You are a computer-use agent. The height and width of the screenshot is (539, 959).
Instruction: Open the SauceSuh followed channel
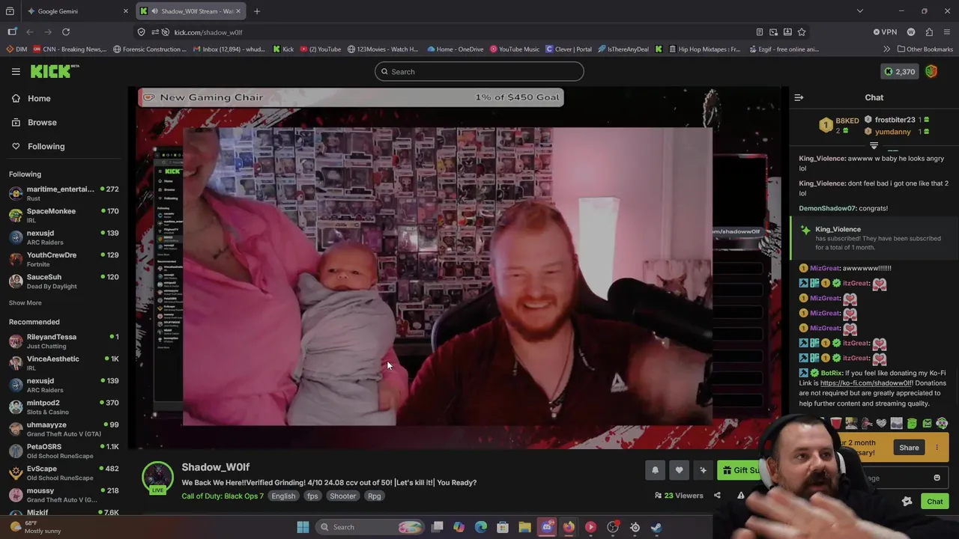(x=64, y=281)
